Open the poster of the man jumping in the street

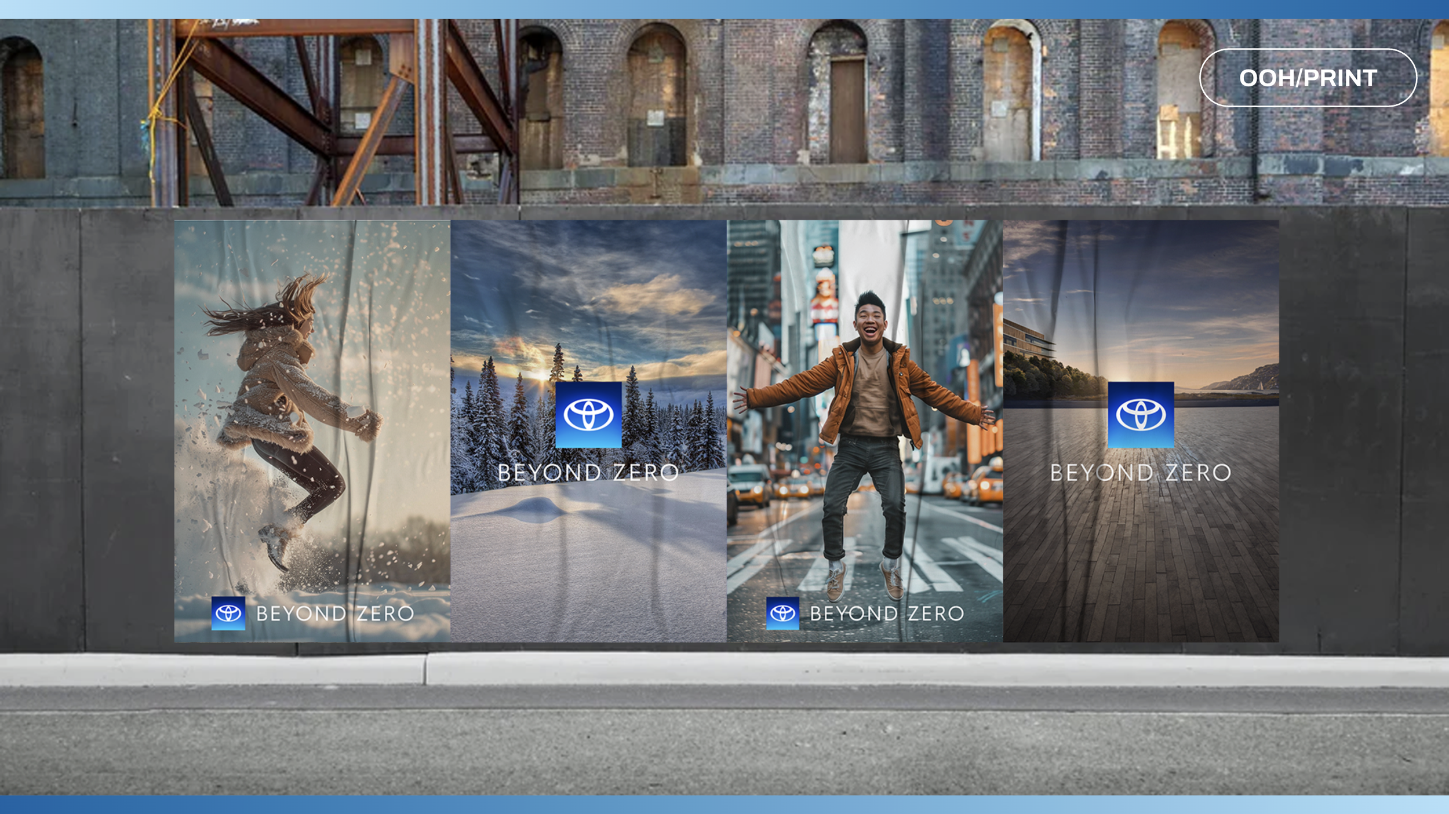pyautogui.click(x=865, y=431)
